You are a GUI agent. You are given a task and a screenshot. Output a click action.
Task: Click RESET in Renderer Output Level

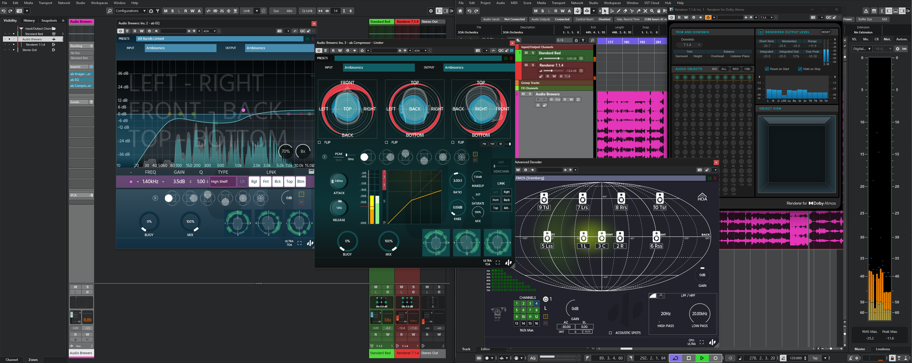(826, 32)
